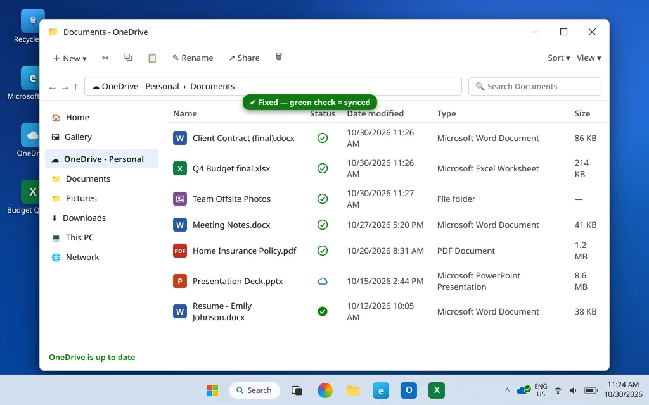The image size is (649, 405).
Task: Click the Delete trash icon in toolbar
Action: [x=279, y=57]
